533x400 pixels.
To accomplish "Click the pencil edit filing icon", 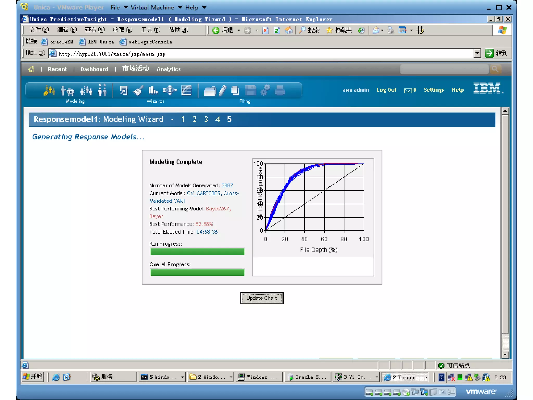I will [222, 91].
